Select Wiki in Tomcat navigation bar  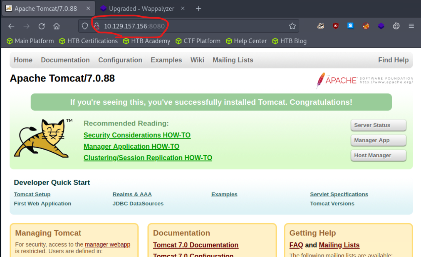click(x=197, y=60)
